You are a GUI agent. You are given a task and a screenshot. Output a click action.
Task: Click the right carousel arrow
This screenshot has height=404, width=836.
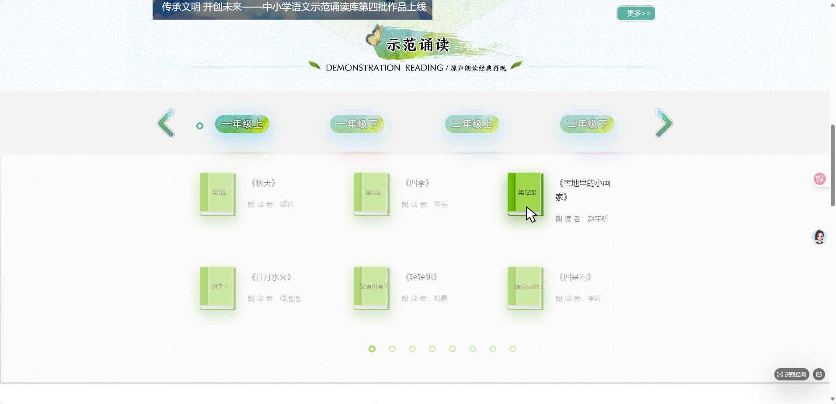coord(663,123)
